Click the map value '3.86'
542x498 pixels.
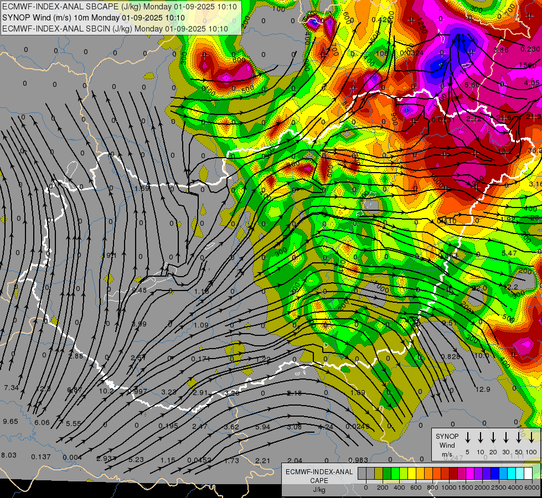tap(501, 50)
